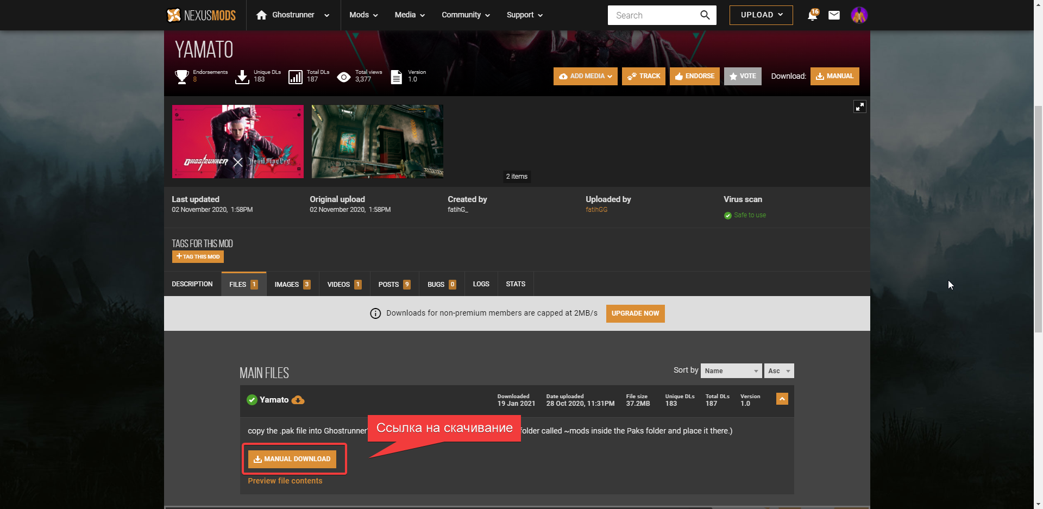Click the "2 items" gallery count label

[x=517, y=177]
